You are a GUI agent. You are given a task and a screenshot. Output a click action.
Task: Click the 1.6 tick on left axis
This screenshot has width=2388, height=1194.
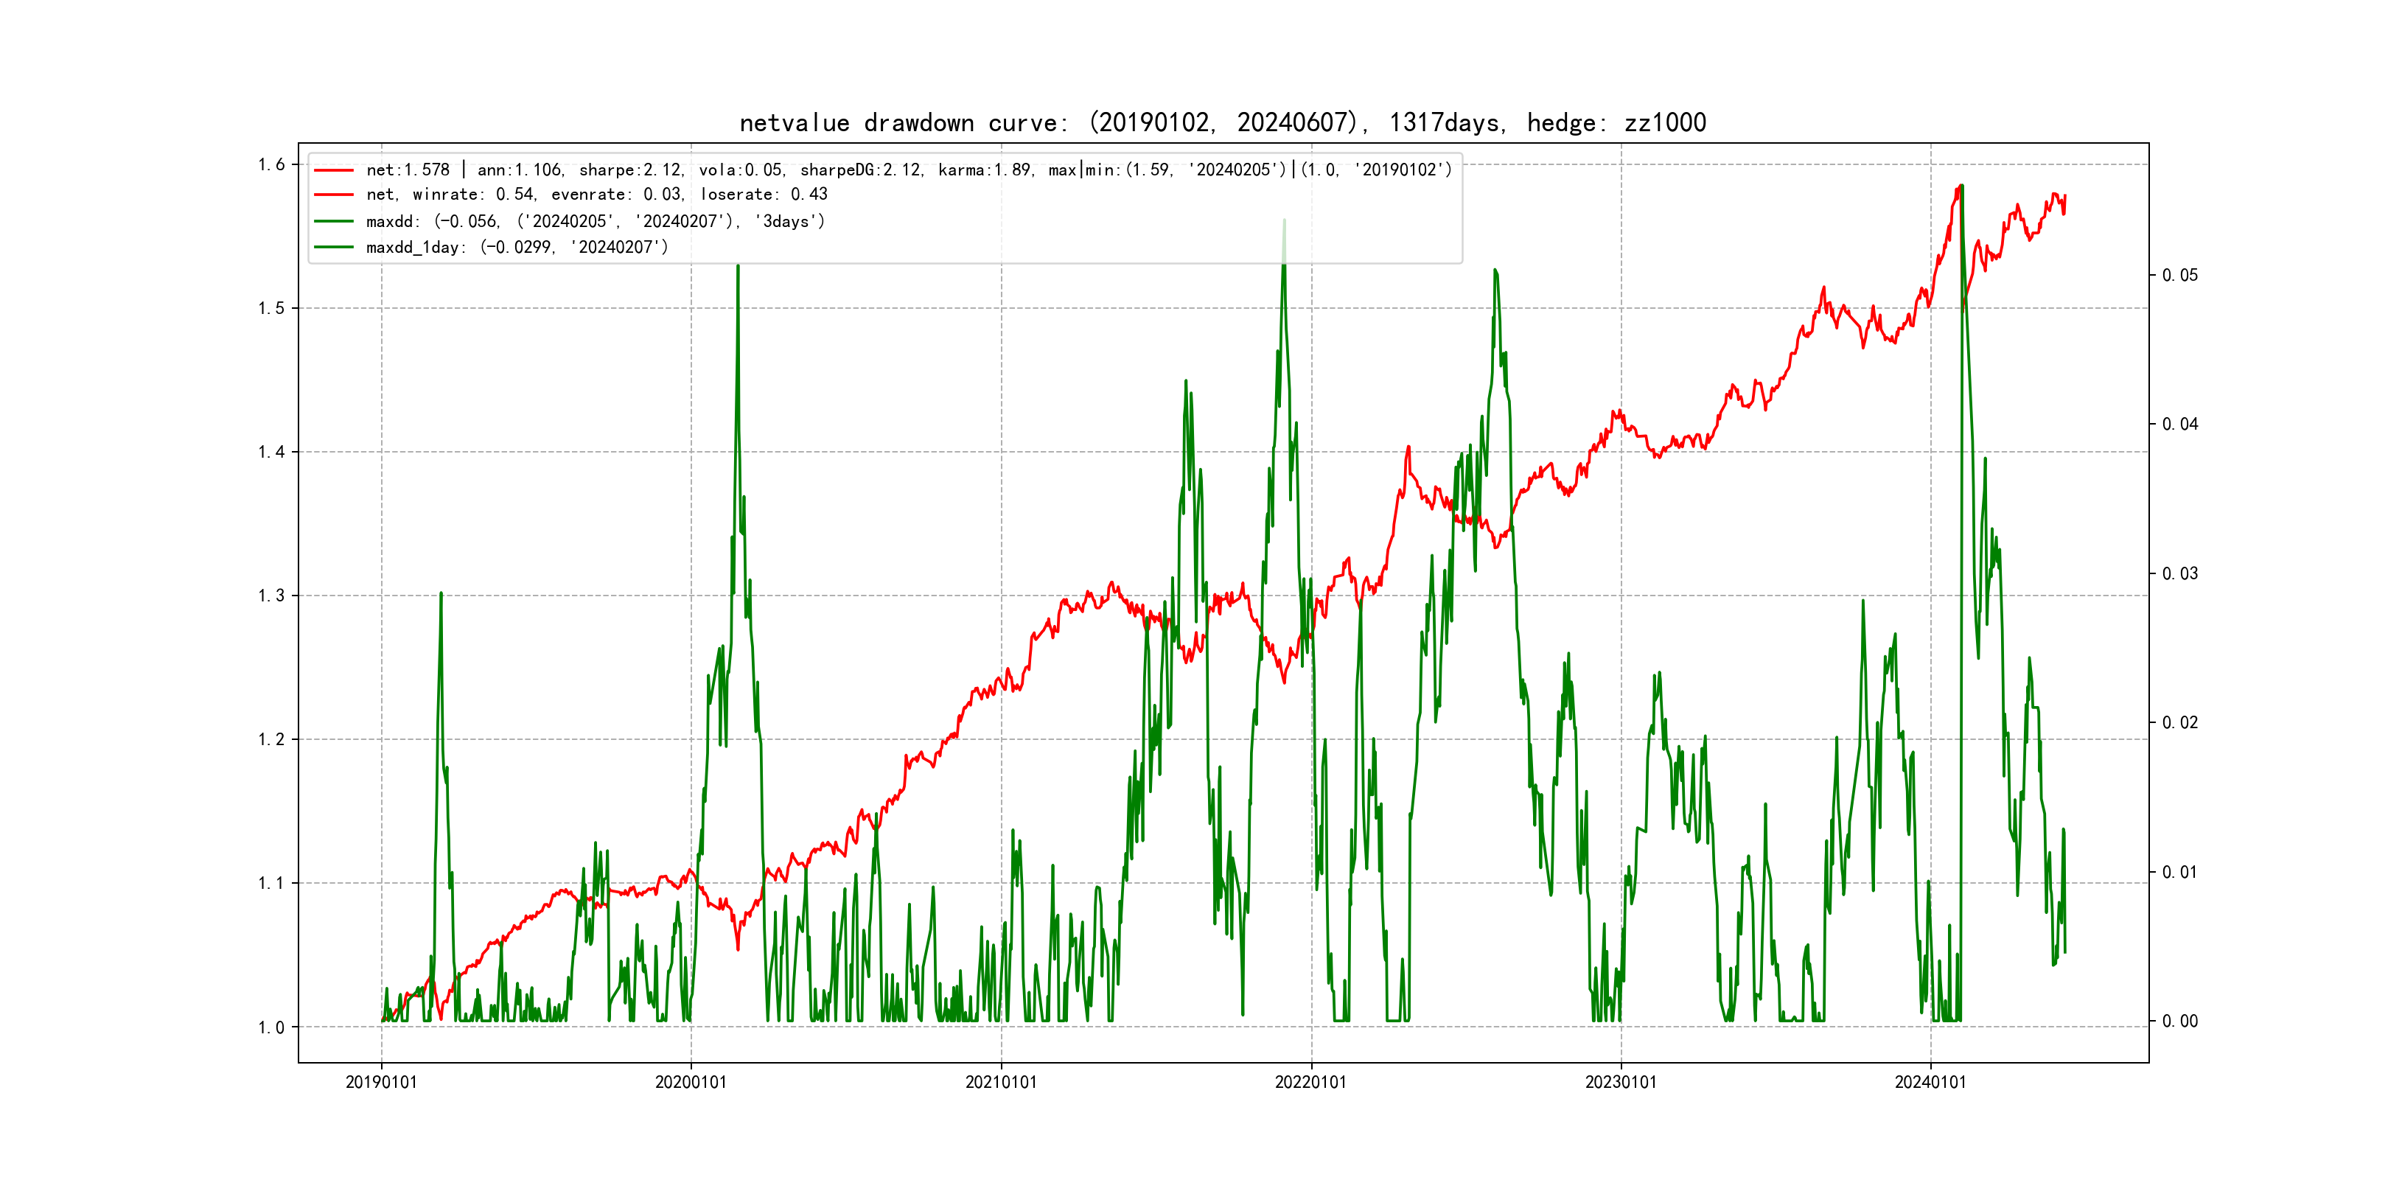270,165
